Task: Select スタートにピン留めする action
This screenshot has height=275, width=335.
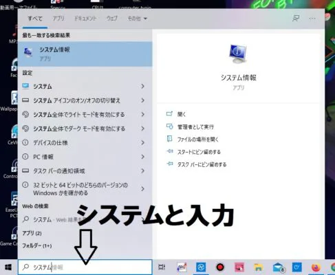Action: click(x=199, y=152)
